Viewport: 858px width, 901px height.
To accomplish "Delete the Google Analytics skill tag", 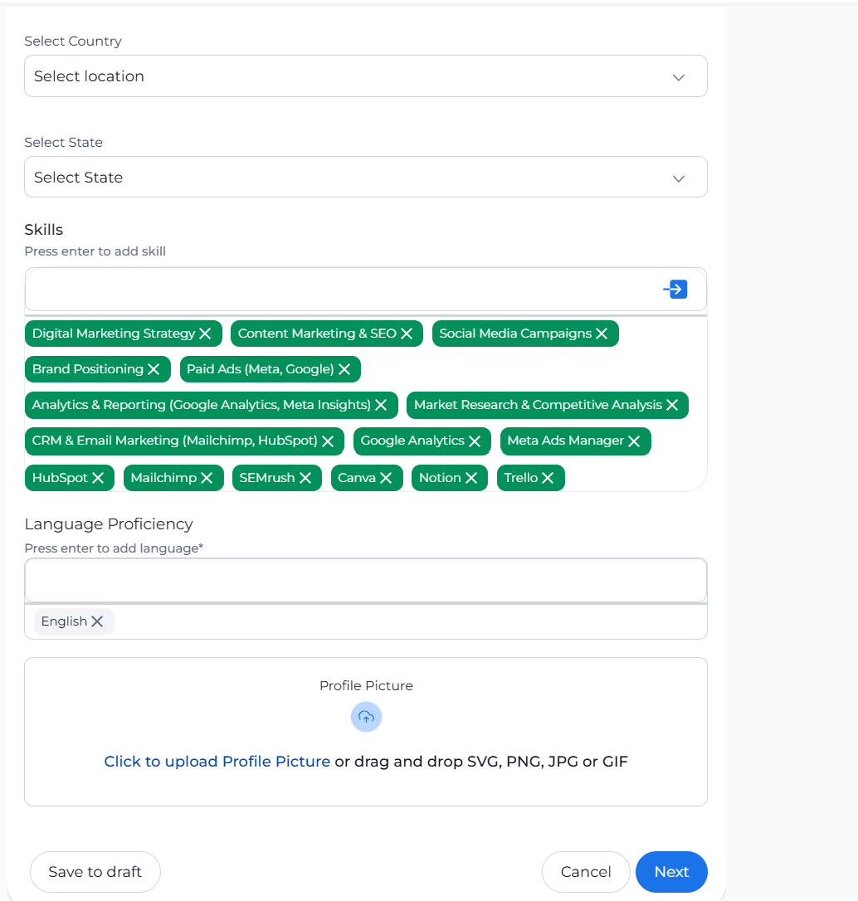I will point(475,441).
